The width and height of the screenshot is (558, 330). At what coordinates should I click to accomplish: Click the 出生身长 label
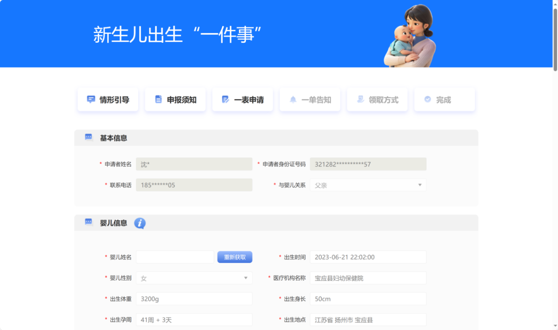[x=295, y=299]
